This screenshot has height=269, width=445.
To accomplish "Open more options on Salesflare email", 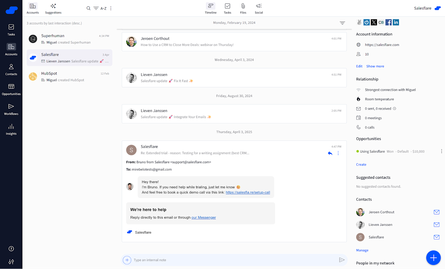I will pyautogui.click(x=338, y=153).
